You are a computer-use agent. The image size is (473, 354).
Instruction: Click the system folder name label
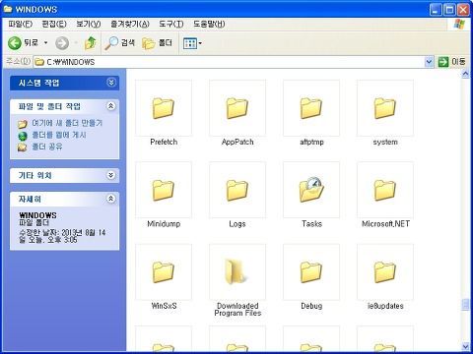385,142
